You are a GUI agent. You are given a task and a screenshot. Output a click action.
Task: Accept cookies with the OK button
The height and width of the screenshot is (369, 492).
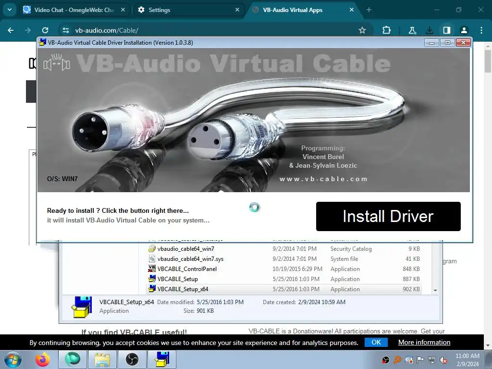pos(376,342)
